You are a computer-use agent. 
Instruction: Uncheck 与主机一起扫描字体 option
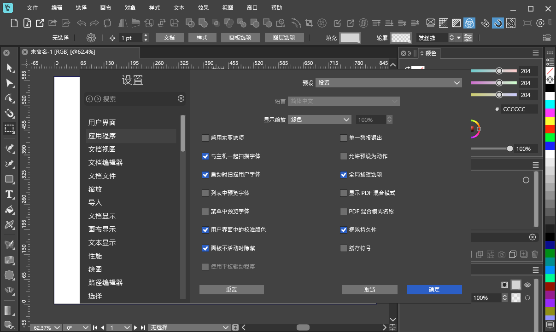pos(205,156)
